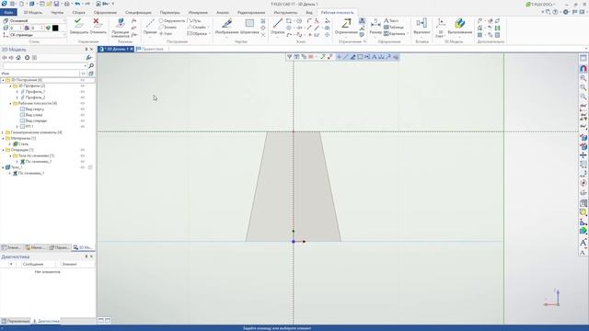Viewport: 589px width, 331px height.
Task: Click the New document icon in title bar
Action: [21, 4]
